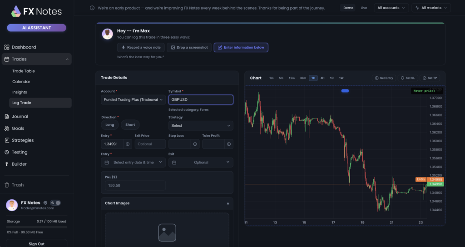Switch to Live mode
Image resolution: width=465 pixels, height=247 pixels.
tap(364, 8)
